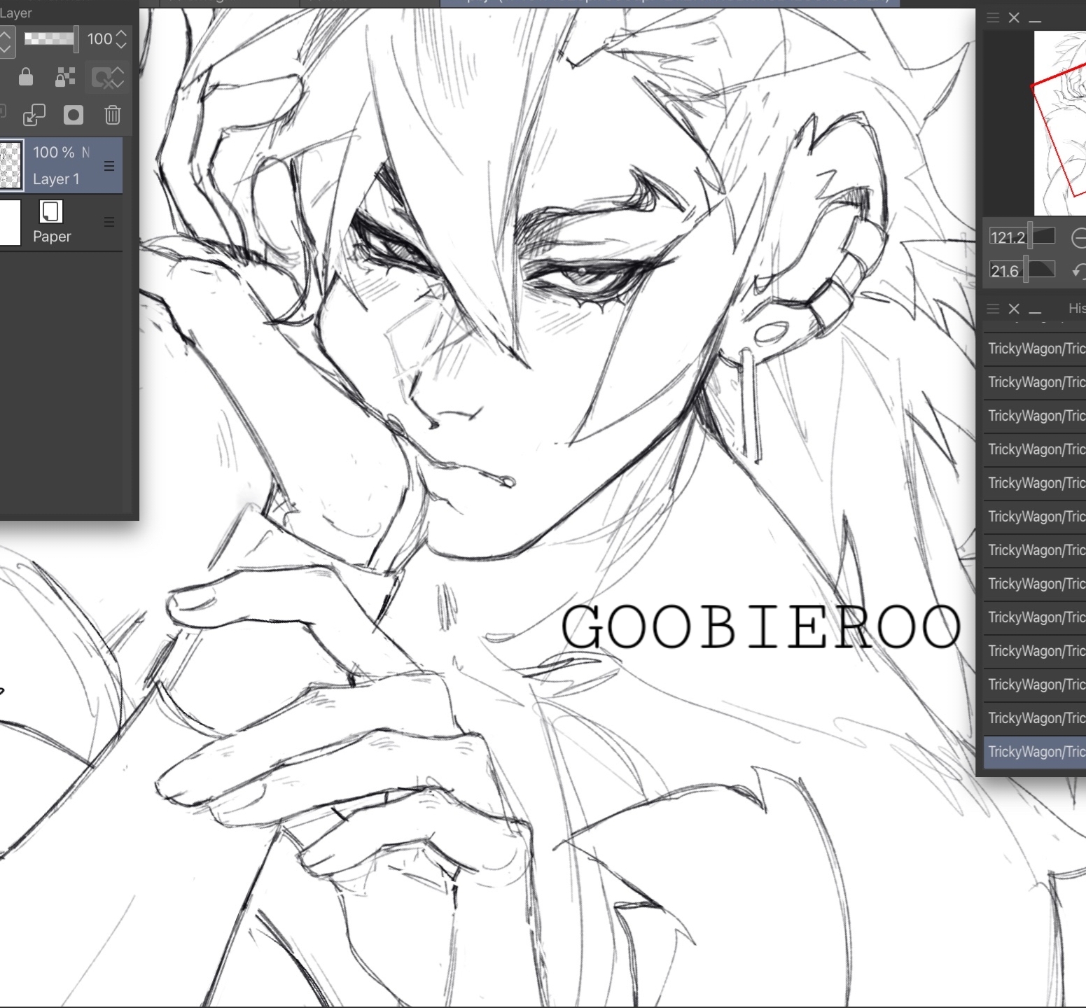
Task: Toggle Lock Layer on the layer panel
Action: [26, 76]
